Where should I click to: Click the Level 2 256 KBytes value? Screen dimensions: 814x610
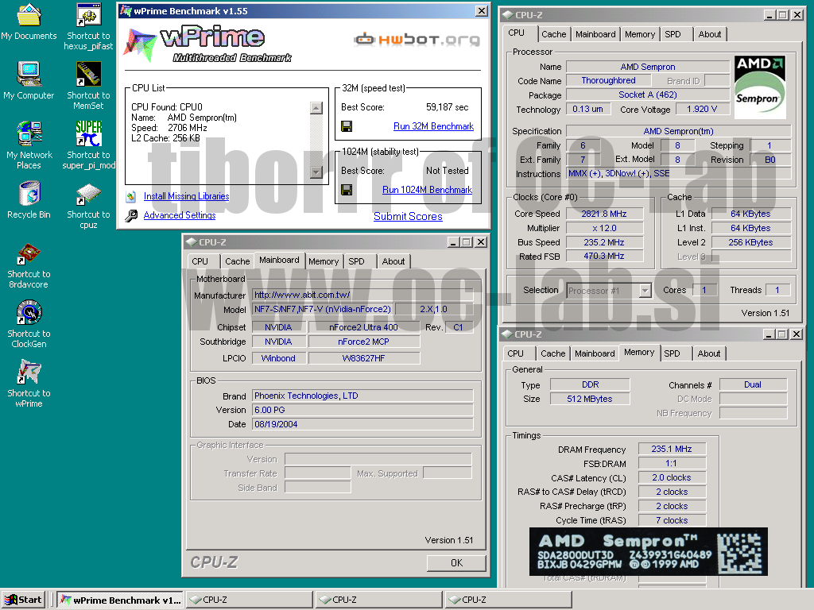point(750,242)
